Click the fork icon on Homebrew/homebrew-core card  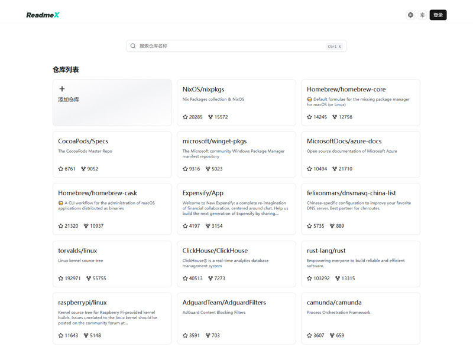click(335, 117)
